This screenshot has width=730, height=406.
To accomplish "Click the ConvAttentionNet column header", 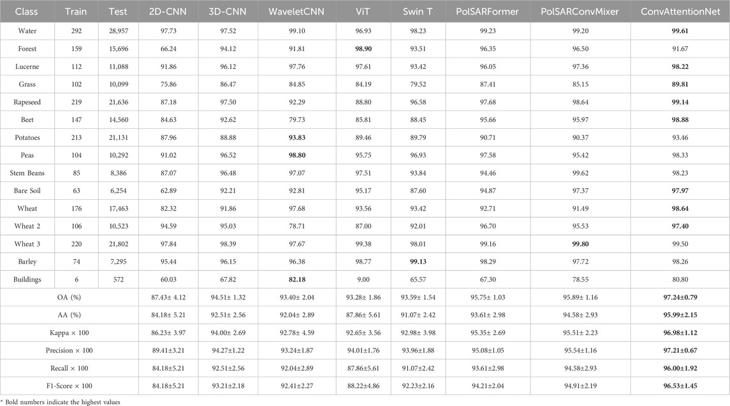I will (x=680, y=11).
